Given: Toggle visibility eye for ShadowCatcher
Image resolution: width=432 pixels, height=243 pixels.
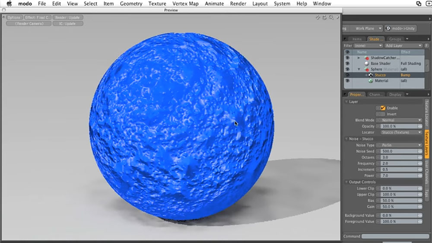Looking at the screenshot, I should point(347,58).
